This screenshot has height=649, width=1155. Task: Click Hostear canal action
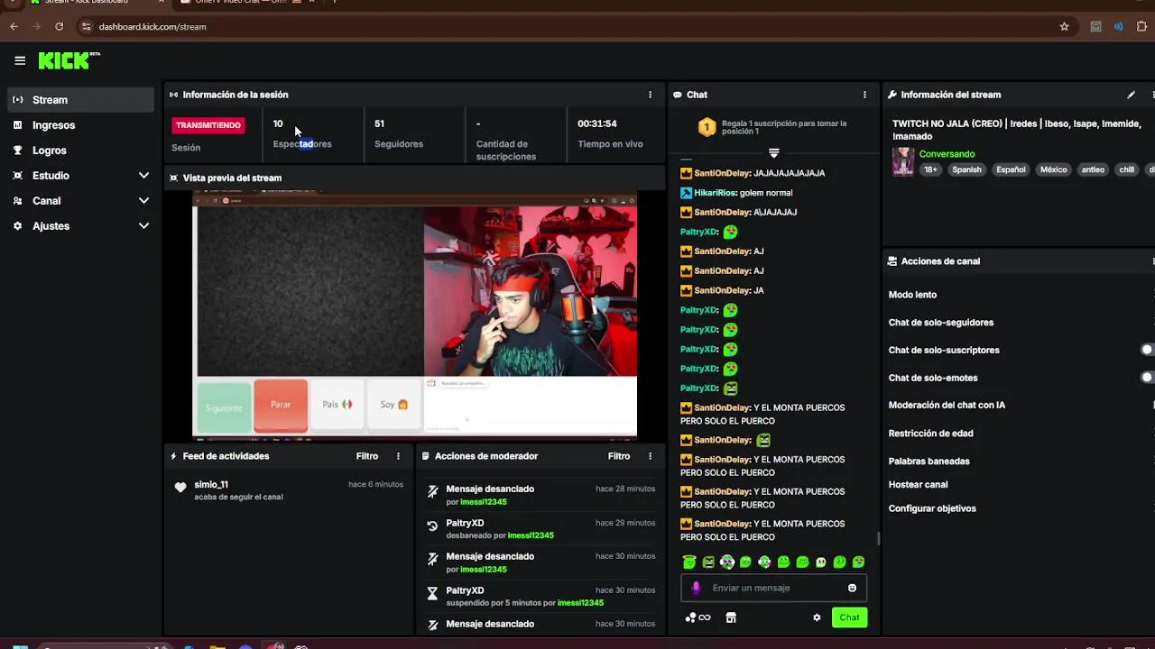coord(918,485)
